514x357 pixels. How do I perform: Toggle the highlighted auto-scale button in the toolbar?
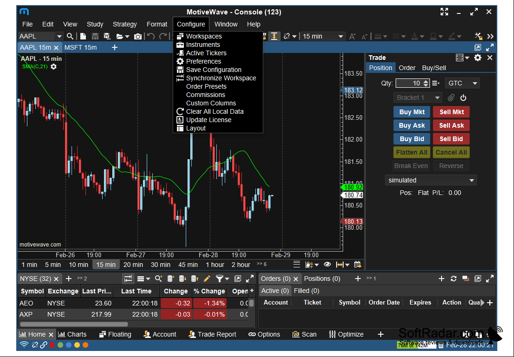pos(274,36)
